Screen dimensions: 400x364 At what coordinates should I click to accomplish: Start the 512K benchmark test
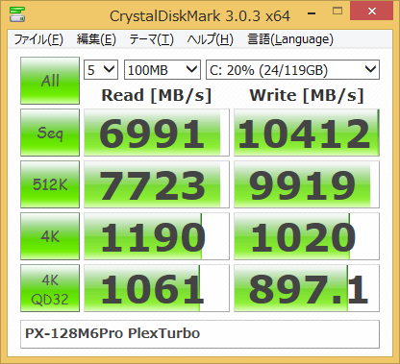50,184
